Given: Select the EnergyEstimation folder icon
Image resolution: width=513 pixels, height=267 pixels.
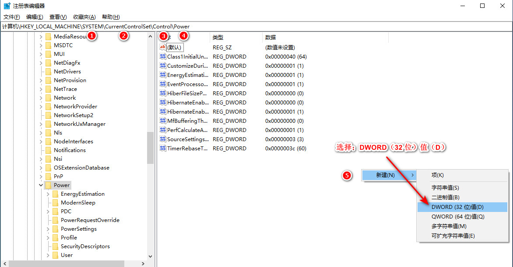Looking at the screenshot, I should coord(55,194).
